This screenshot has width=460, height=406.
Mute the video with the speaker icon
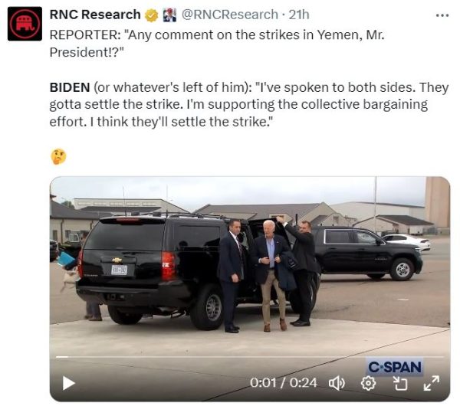point(337,382)
